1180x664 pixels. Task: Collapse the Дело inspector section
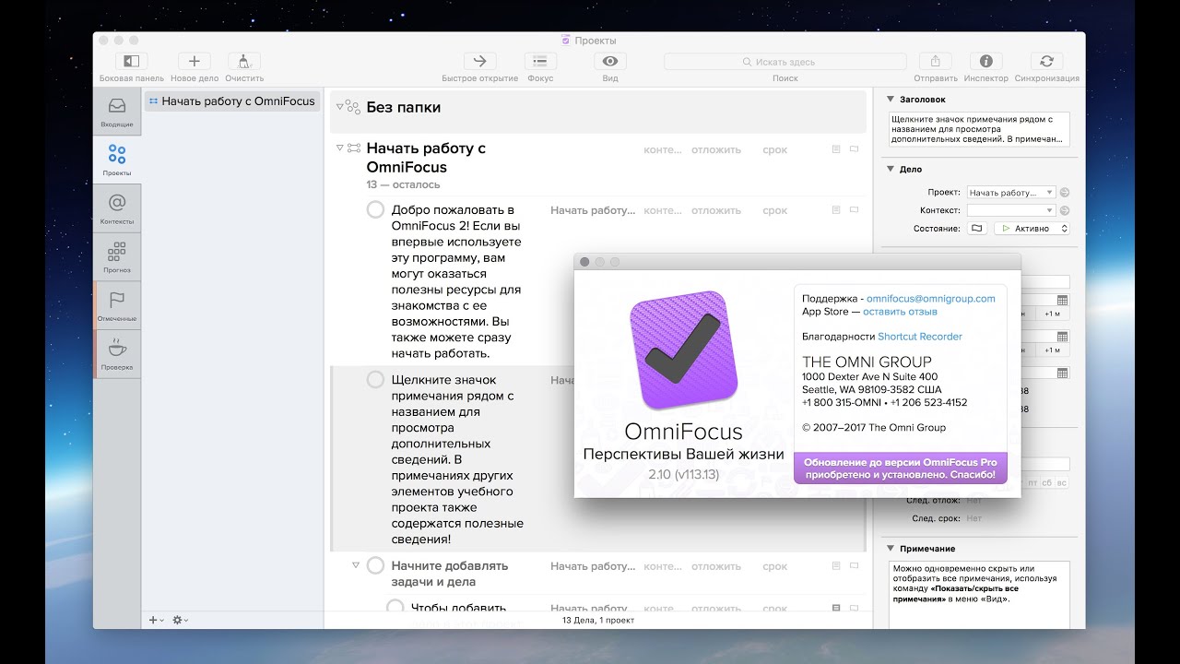tap(891, 169)
